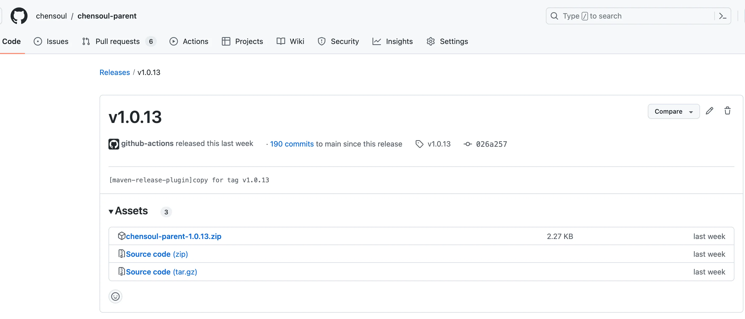This screenshot has width=745, height=319.
Task: Open the command palette icon in search bar
Action: click(723, 16)
